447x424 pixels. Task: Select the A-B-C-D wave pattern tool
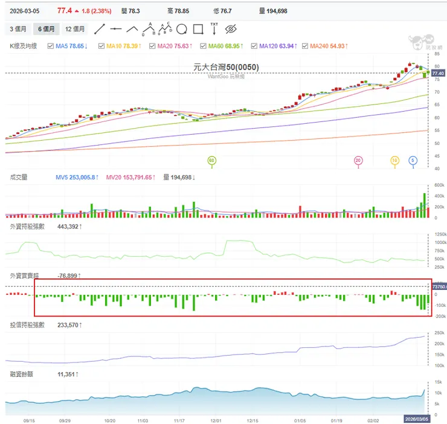165,28
